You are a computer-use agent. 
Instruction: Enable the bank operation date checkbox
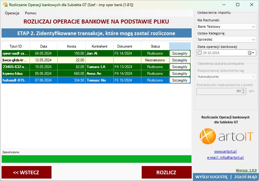coord(200,53)
